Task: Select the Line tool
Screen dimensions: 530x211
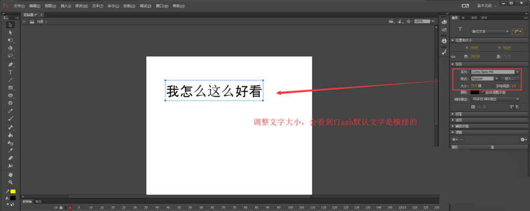Action: tap(11, 80)
